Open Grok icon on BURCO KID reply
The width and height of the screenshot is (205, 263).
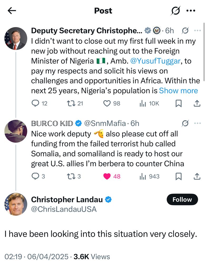point(186,123)
